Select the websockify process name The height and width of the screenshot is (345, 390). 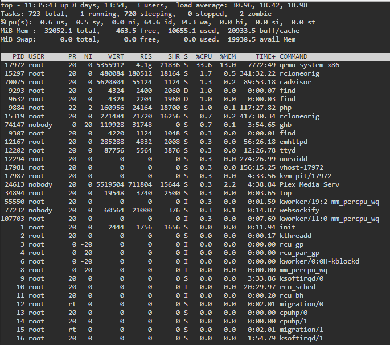pyautogui.click(x=299, y=210)
